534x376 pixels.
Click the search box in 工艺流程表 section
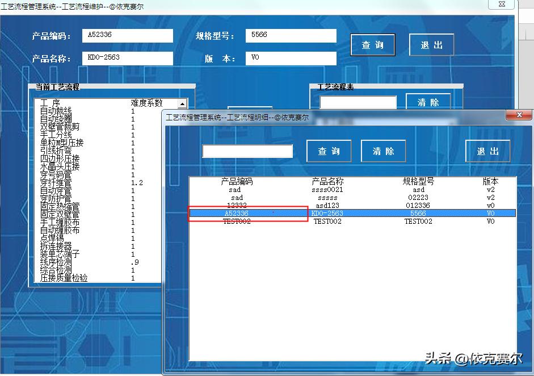(x=359, y=102)
